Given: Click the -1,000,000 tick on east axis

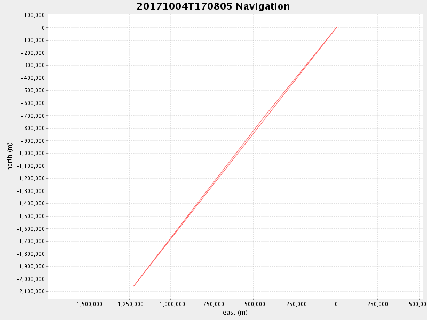Looking at the screenshot, I should (171, 305).
